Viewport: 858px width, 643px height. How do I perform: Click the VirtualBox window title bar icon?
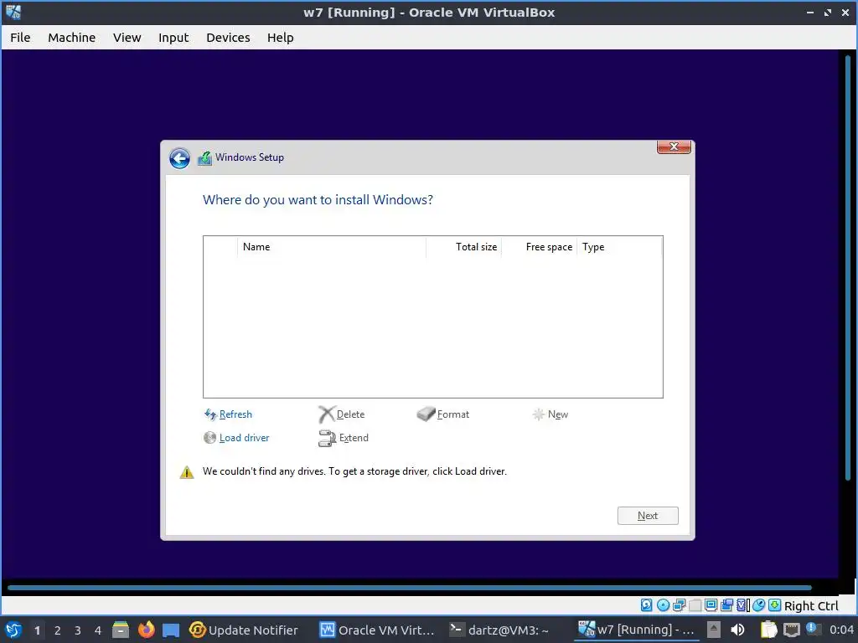point(13,12)
